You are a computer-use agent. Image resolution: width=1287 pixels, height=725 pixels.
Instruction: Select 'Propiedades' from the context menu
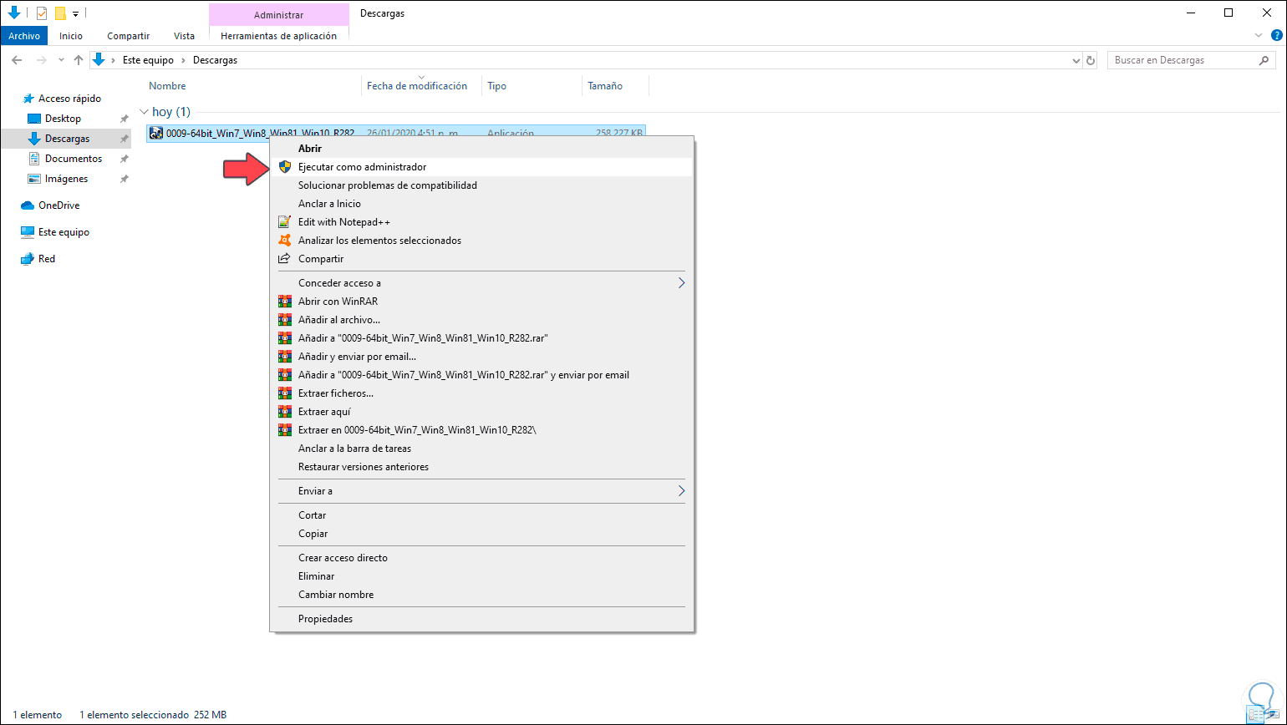click(x=325, y=619)
